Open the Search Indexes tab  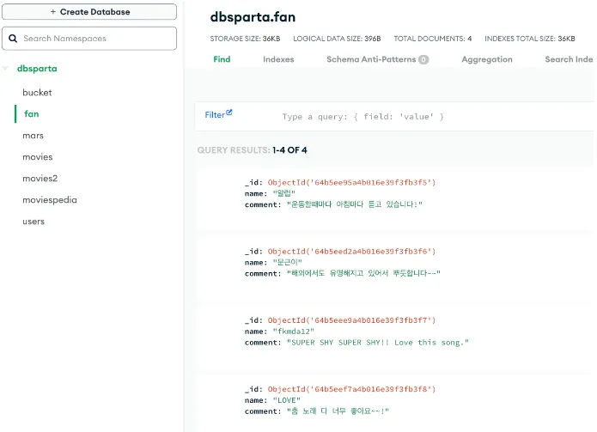click(x=570, y=59)
